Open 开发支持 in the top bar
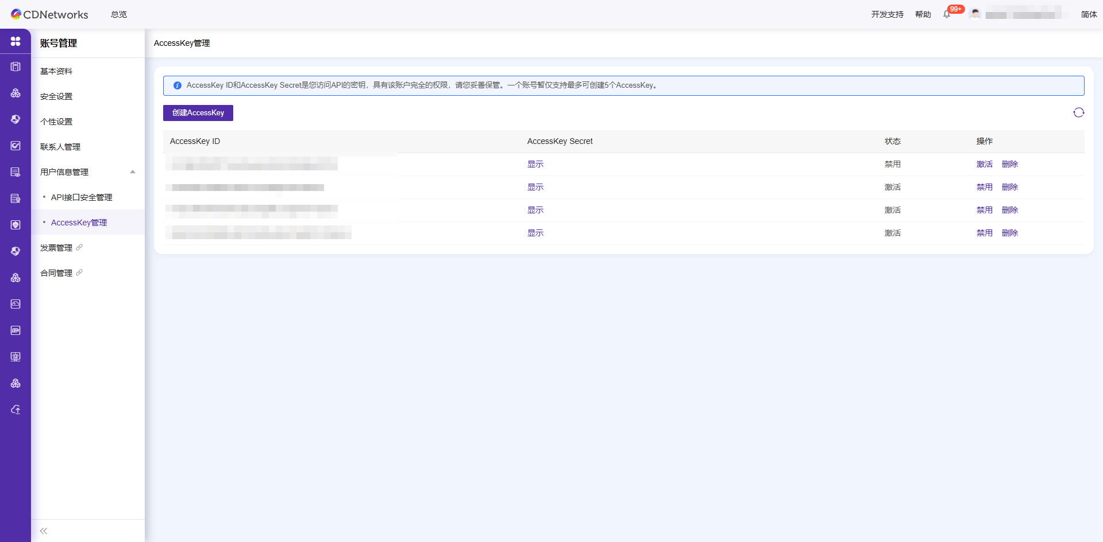The height and width of the screenshot is (542, 1103). click(x=887, y=14)
